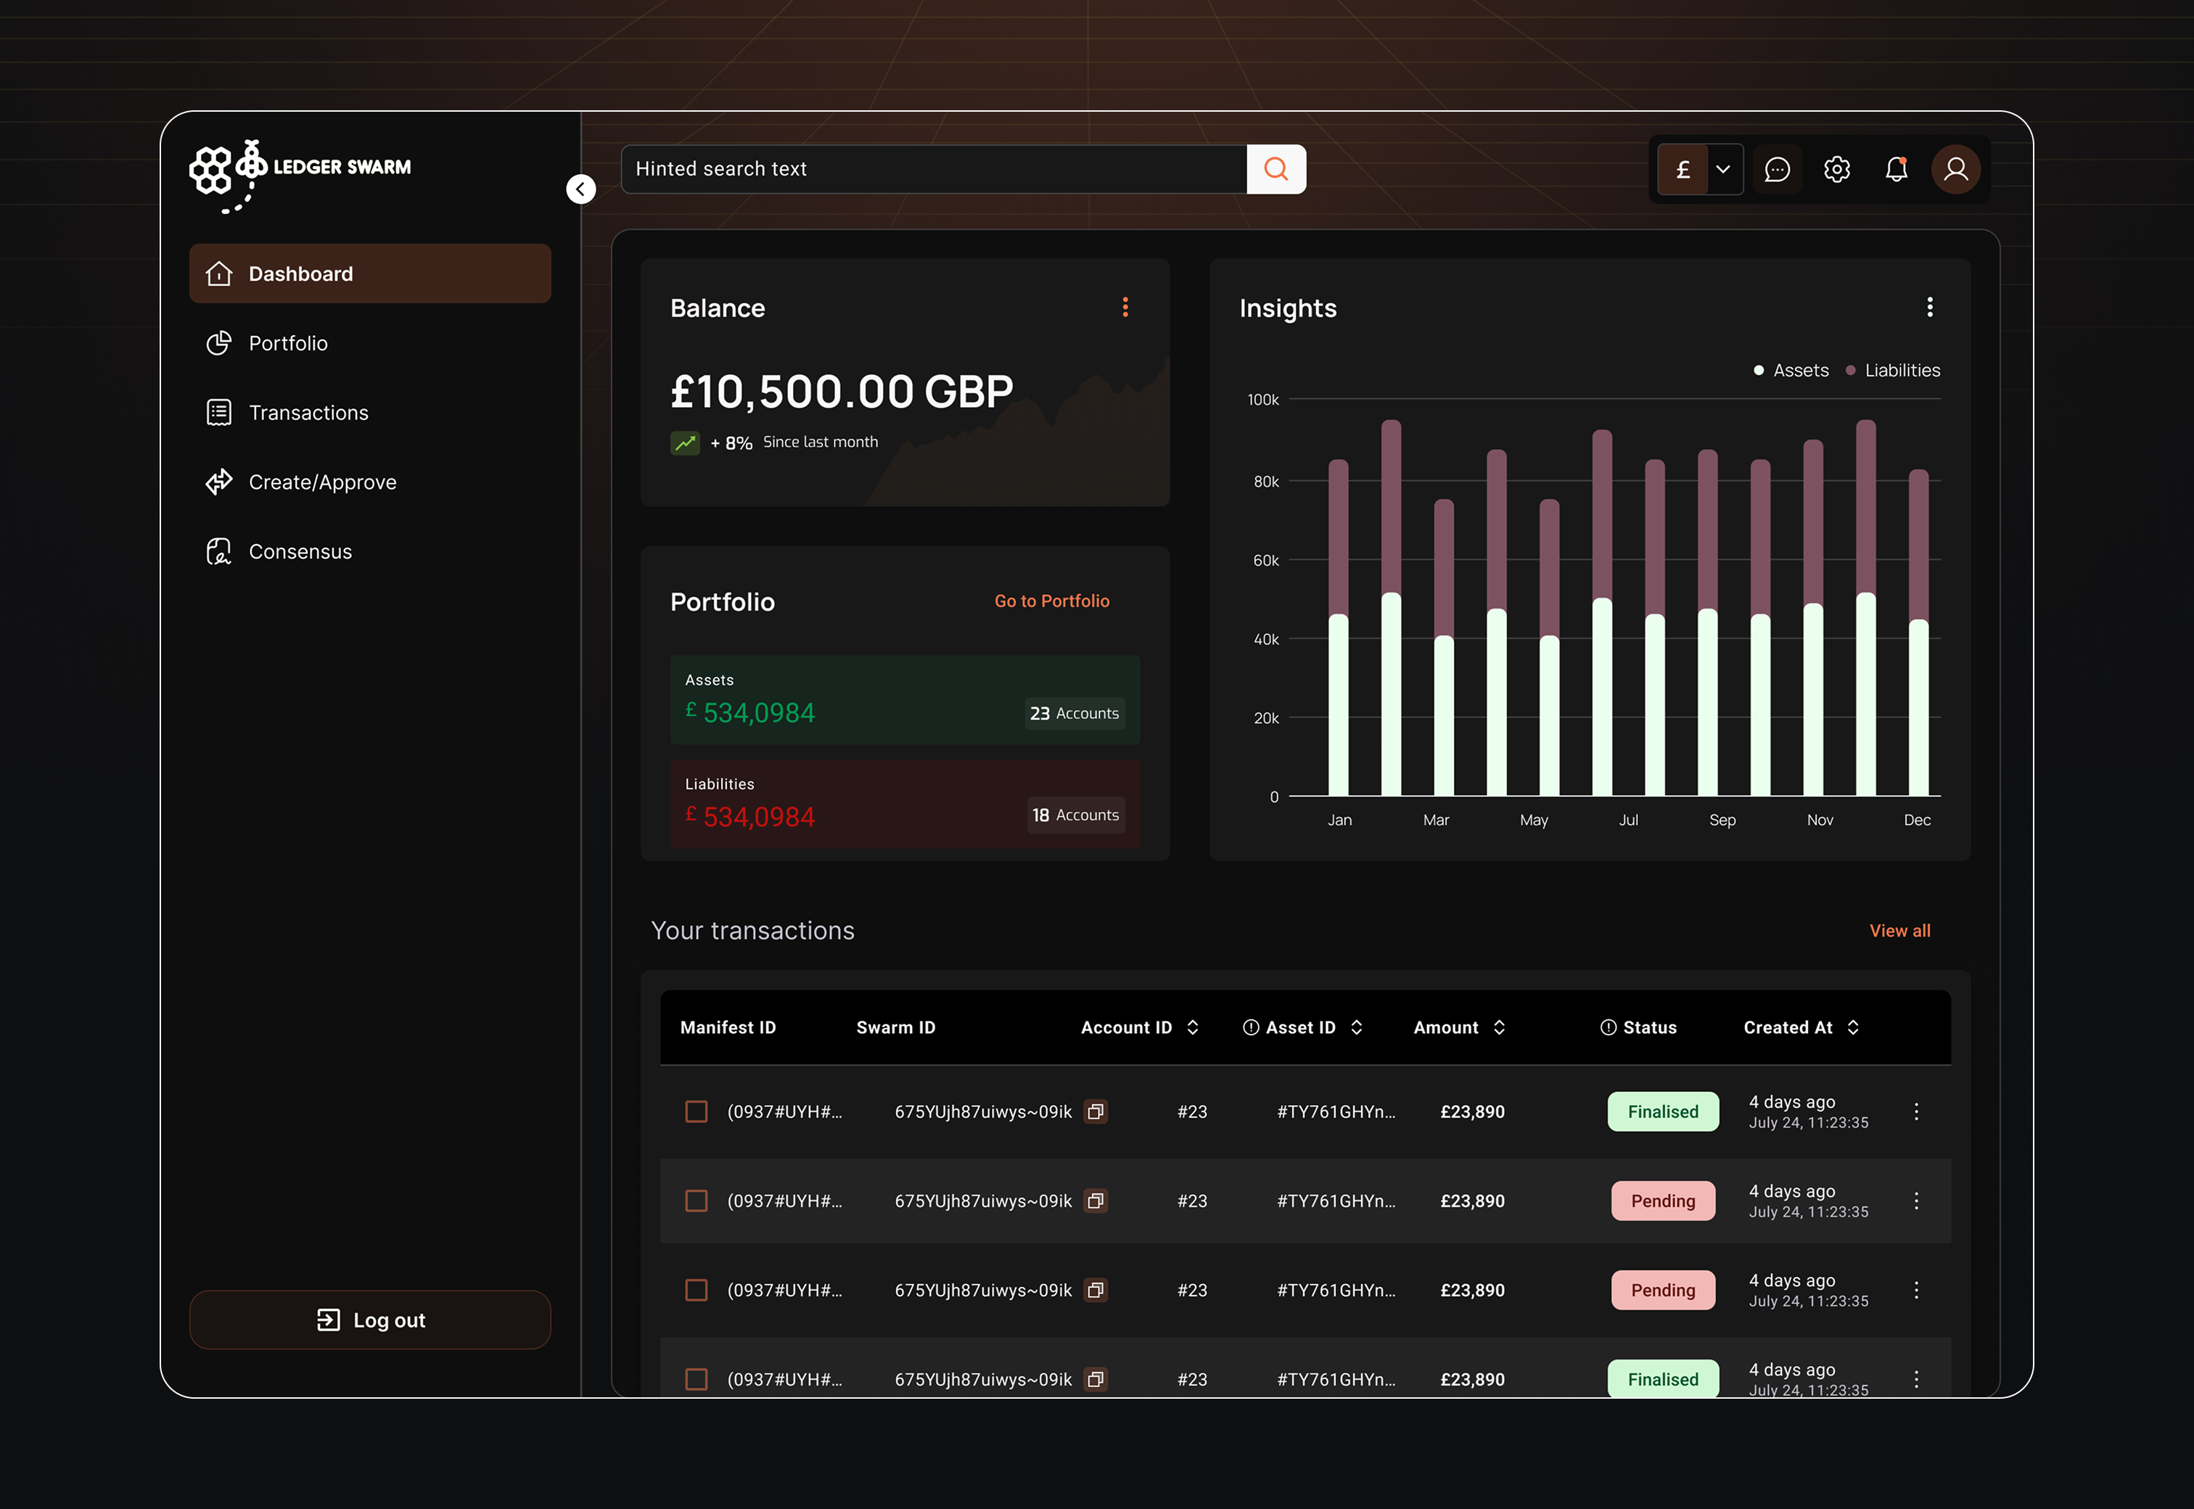Check the notifications bell
Screen dimensions: 2194x1509
(1897, 169)
